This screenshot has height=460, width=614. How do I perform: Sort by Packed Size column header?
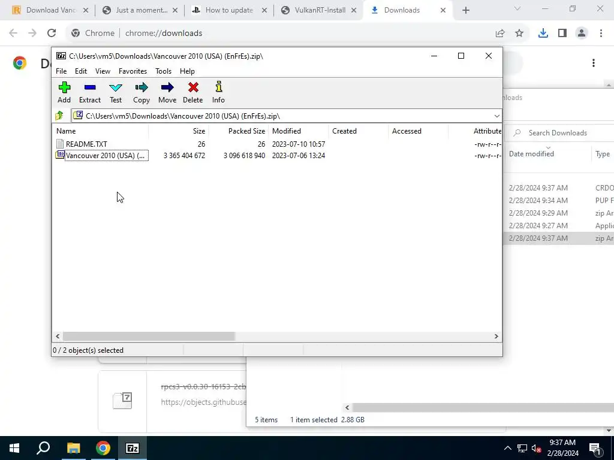[x=239, y=131]
